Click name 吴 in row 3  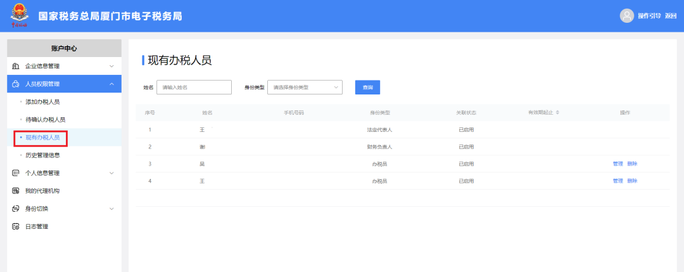click(203, 164)
